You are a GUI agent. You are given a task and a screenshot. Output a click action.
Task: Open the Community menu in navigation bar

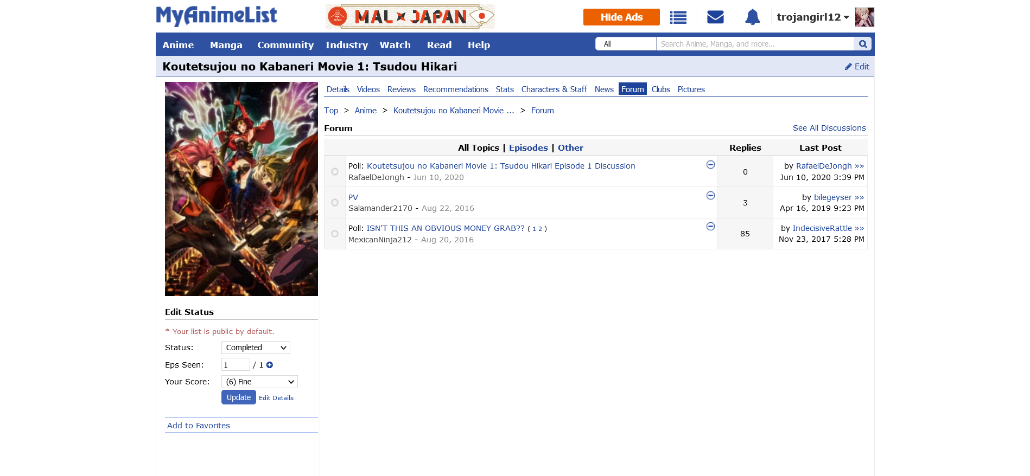[285, 45]
